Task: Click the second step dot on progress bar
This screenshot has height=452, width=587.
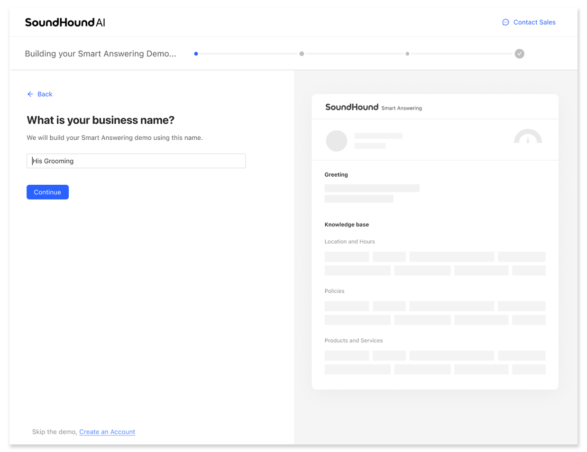Action: click(302, 54)
